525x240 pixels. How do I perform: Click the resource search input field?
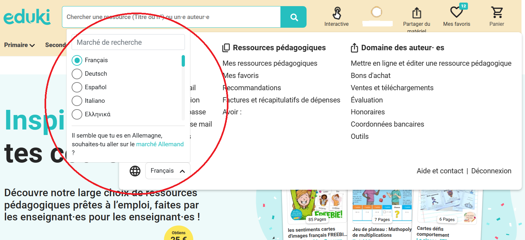click(x=171, y=17)
